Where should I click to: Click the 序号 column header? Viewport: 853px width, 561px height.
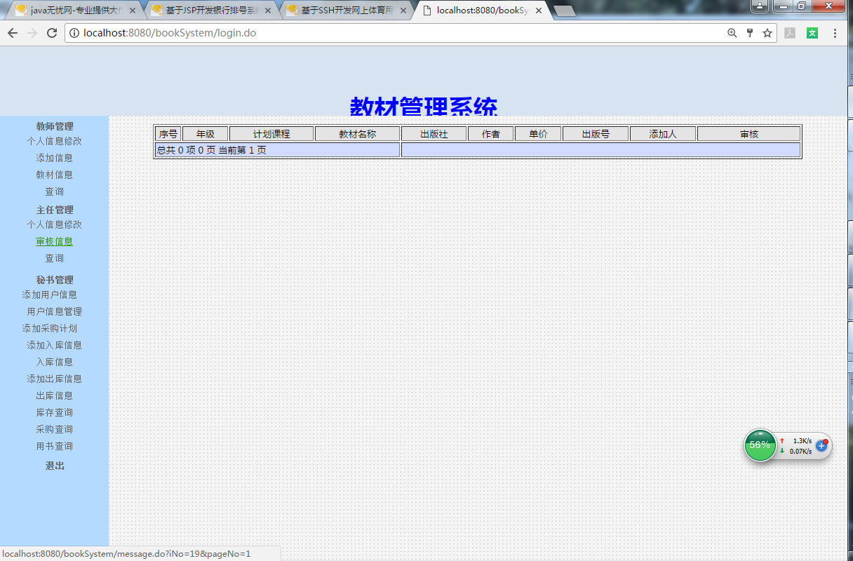click(x=168, y=134)
